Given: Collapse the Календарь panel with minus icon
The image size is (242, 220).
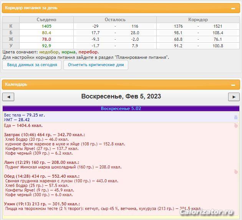Looking at the screenshot, I should [x=233, y=85].
